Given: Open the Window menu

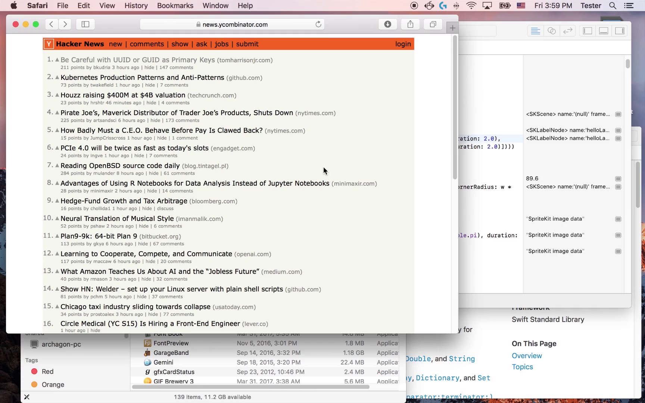Looking at the screenshot, I should coord(215,6).
